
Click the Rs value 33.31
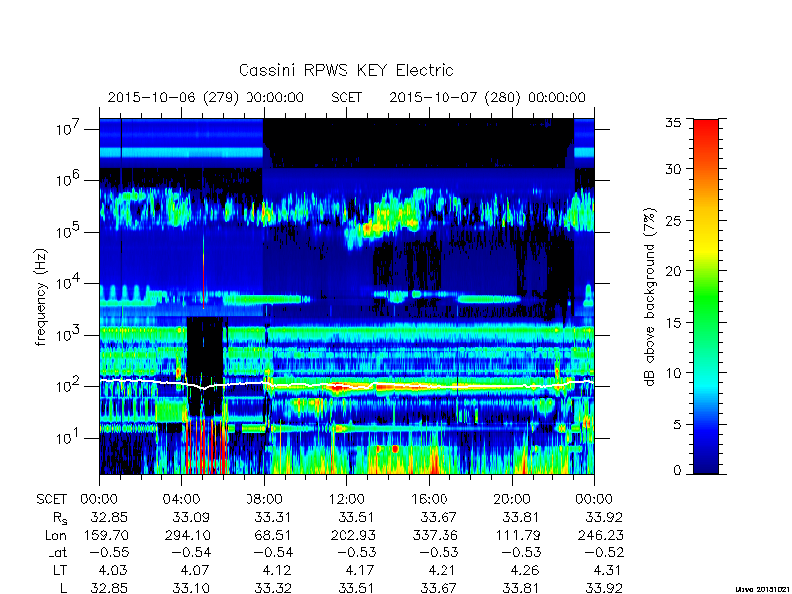click(274, 517)
